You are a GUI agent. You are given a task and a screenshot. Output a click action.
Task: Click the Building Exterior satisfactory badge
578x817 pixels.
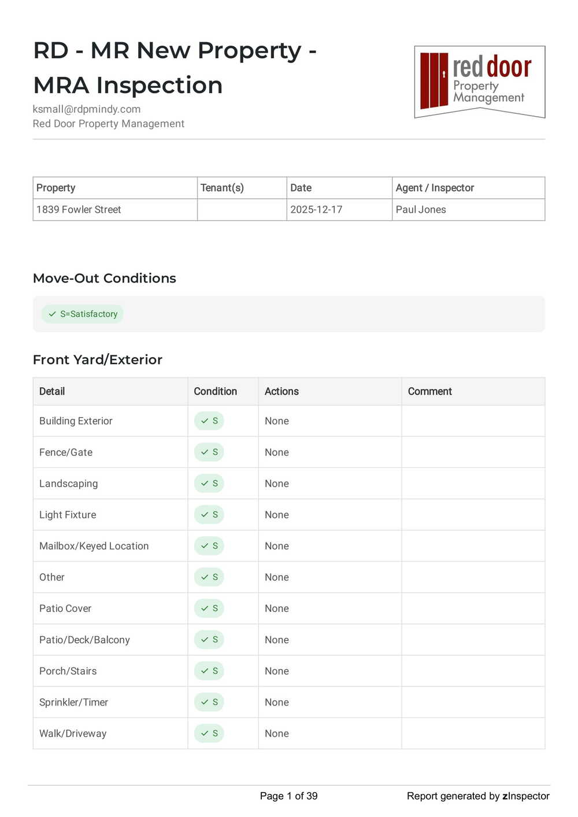pyautogui.click(x=209, y=421)
